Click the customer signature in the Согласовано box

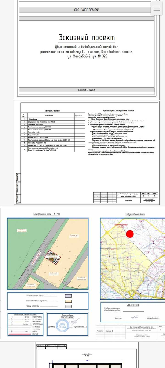coord(134,318)
